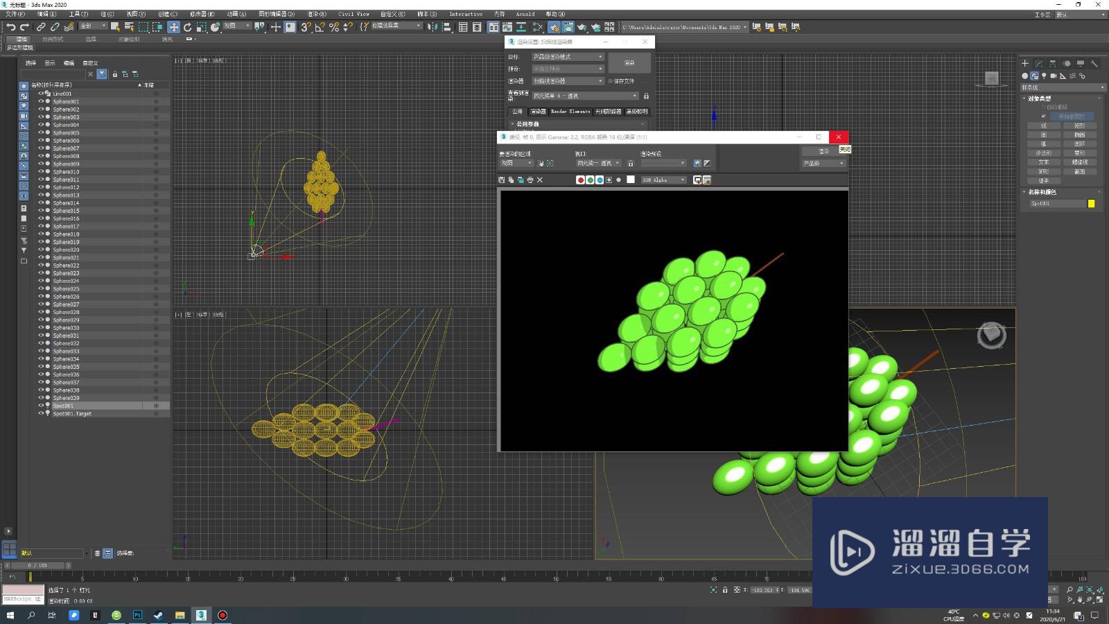Toggle the Percent Snap icon

coord(334,27)
